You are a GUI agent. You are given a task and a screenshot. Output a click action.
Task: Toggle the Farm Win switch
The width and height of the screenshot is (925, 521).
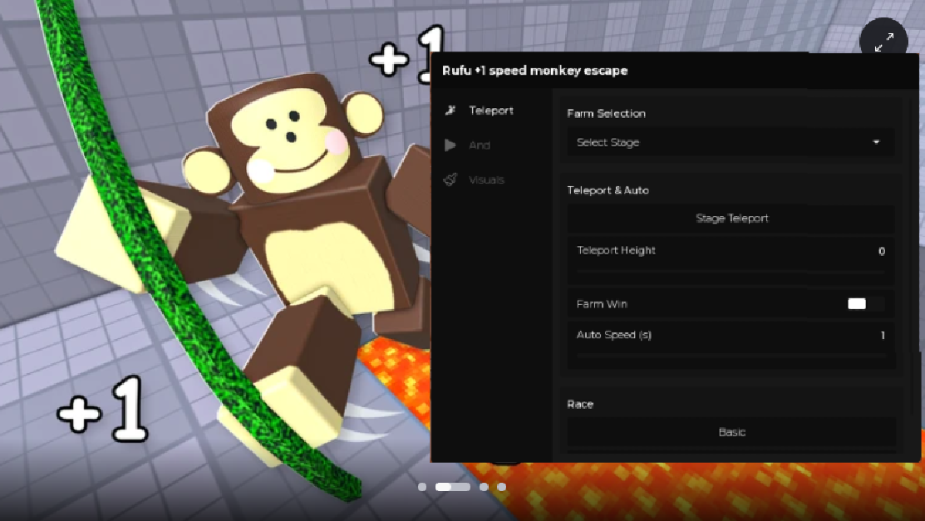click(865, 304)
